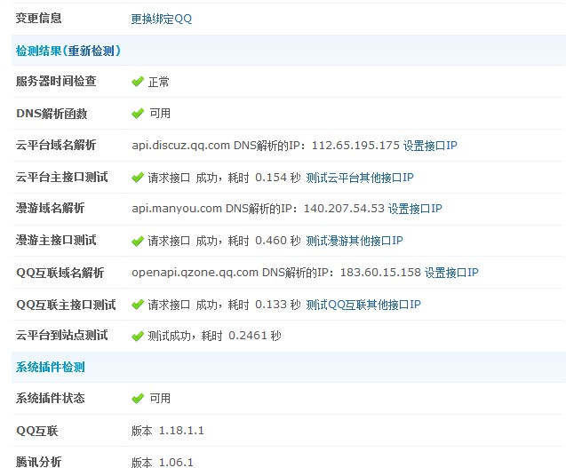Select the 0.154 秒 timing text

(x=278, y=178)
